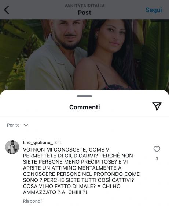
Task: Tap the paper plane share icon
Action: click(157, 106)
